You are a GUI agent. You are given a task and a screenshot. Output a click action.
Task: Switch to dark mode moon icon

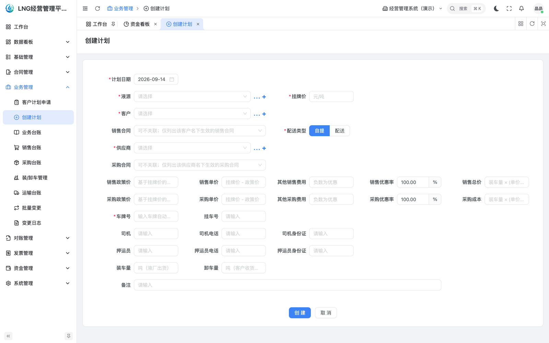click(x=496, y=9)
